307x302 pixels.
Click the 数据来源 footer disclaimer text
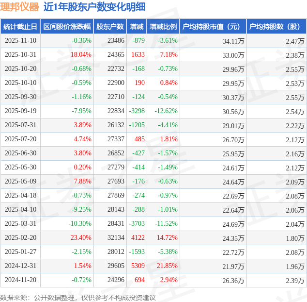pos(77,296)
